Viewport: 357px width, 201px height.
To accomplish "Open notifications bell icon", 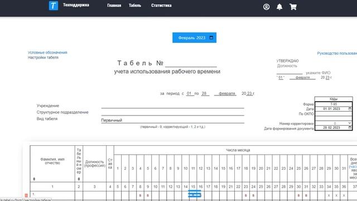I will click(279, 7).
